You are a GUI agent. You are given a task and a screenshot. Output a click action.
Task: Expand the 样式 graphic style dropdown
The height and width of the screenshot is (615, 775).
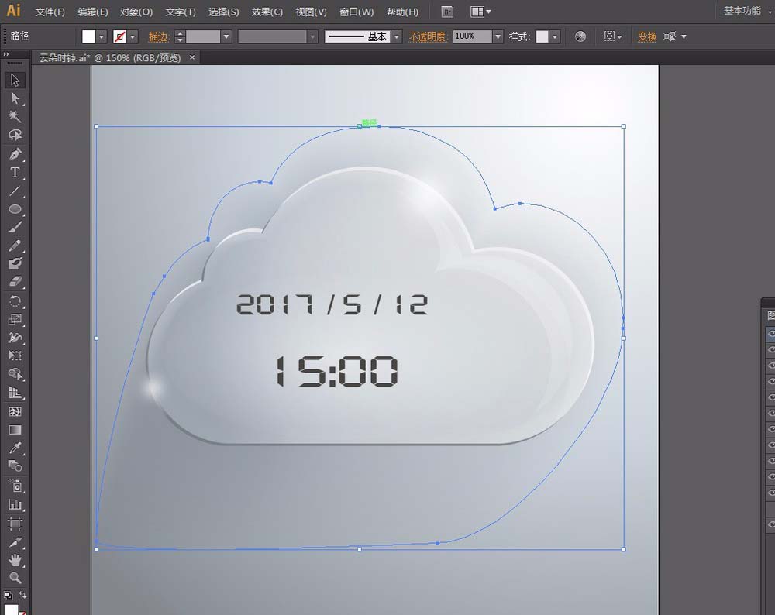pyautogui.click(x=555, y=36)
